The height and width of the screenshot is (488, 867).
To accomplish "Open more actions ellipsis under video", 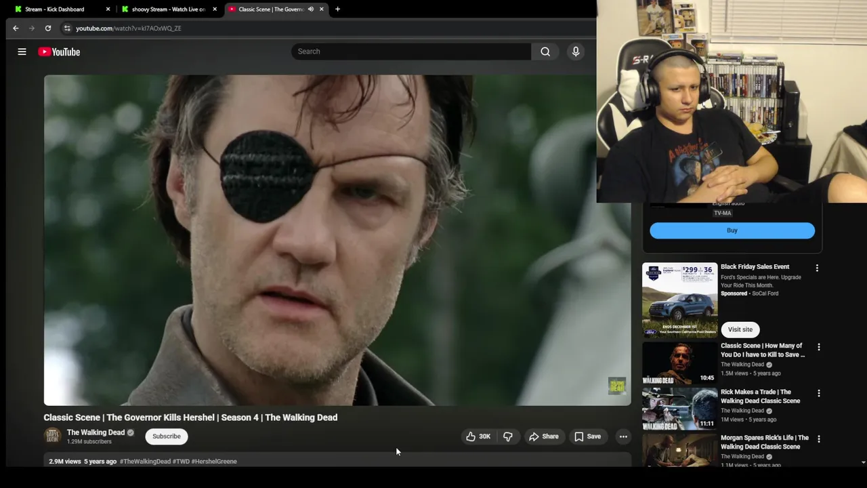I will (x=623, y=436).
